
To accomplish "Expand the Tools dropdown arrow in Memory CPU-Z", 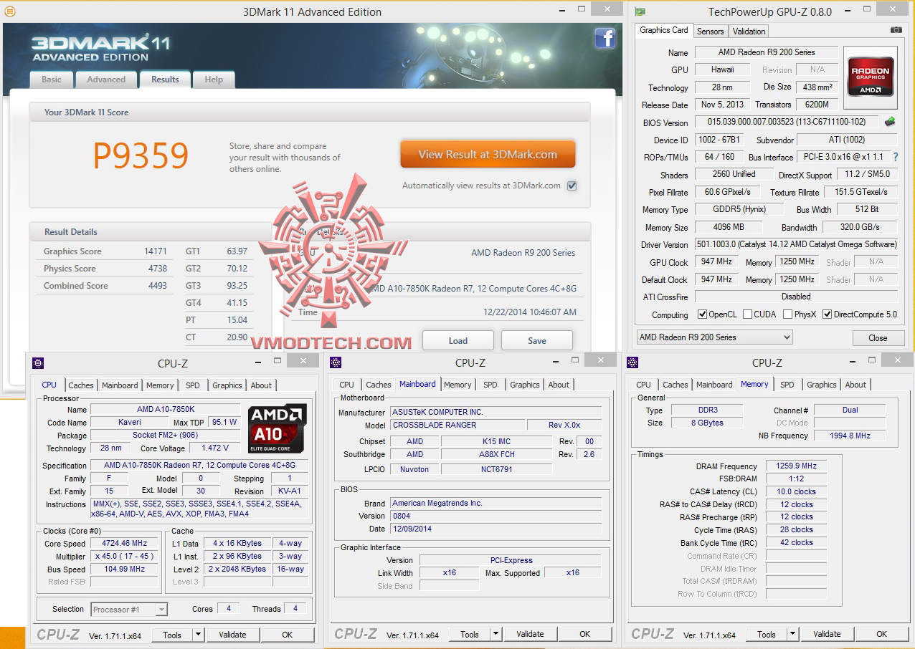I will pyautogui.click(x=792, y=634).
